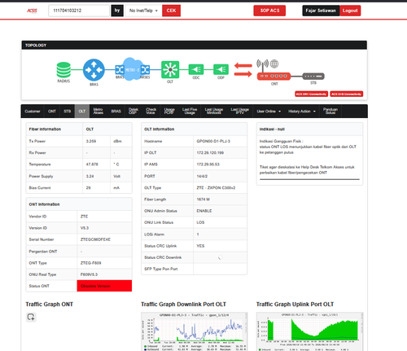The image size is (407, 351).
Task: Click the ODC icon in the topology
Action: pyautogui.click(x=196, y=69)
